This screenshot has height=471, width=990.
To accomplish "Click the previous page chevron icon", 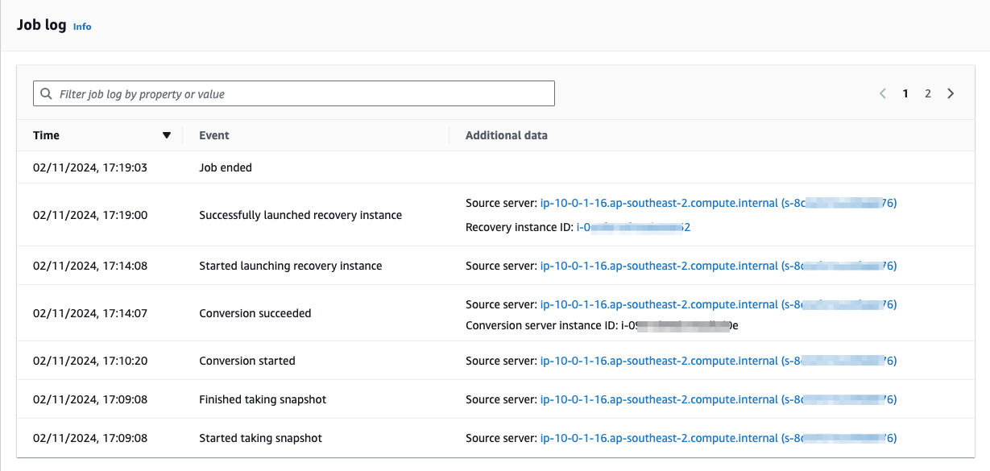I will pyautogui.click(x=882, y=93).
